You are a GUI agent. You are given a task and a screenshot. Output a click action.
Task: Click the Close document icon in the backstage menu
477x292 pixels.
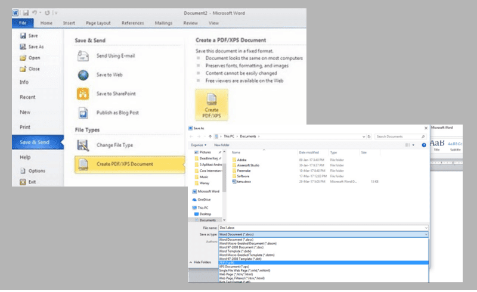[23, 69]
